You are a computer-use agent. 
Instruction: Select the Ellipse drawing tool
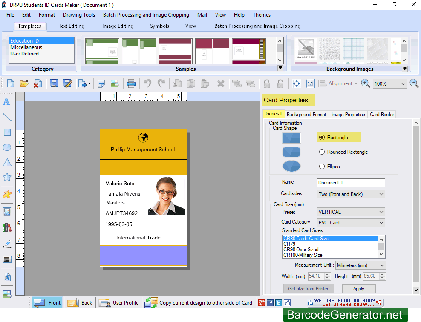[6, 147]
